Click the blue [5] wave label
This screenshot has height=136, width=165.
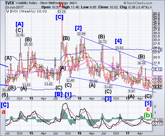tap(148, 103)
